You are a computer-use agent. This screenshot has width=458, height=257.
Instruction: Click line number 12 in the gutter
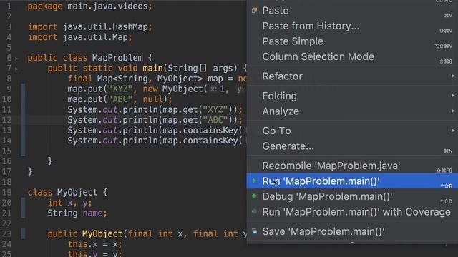point(6,120)
